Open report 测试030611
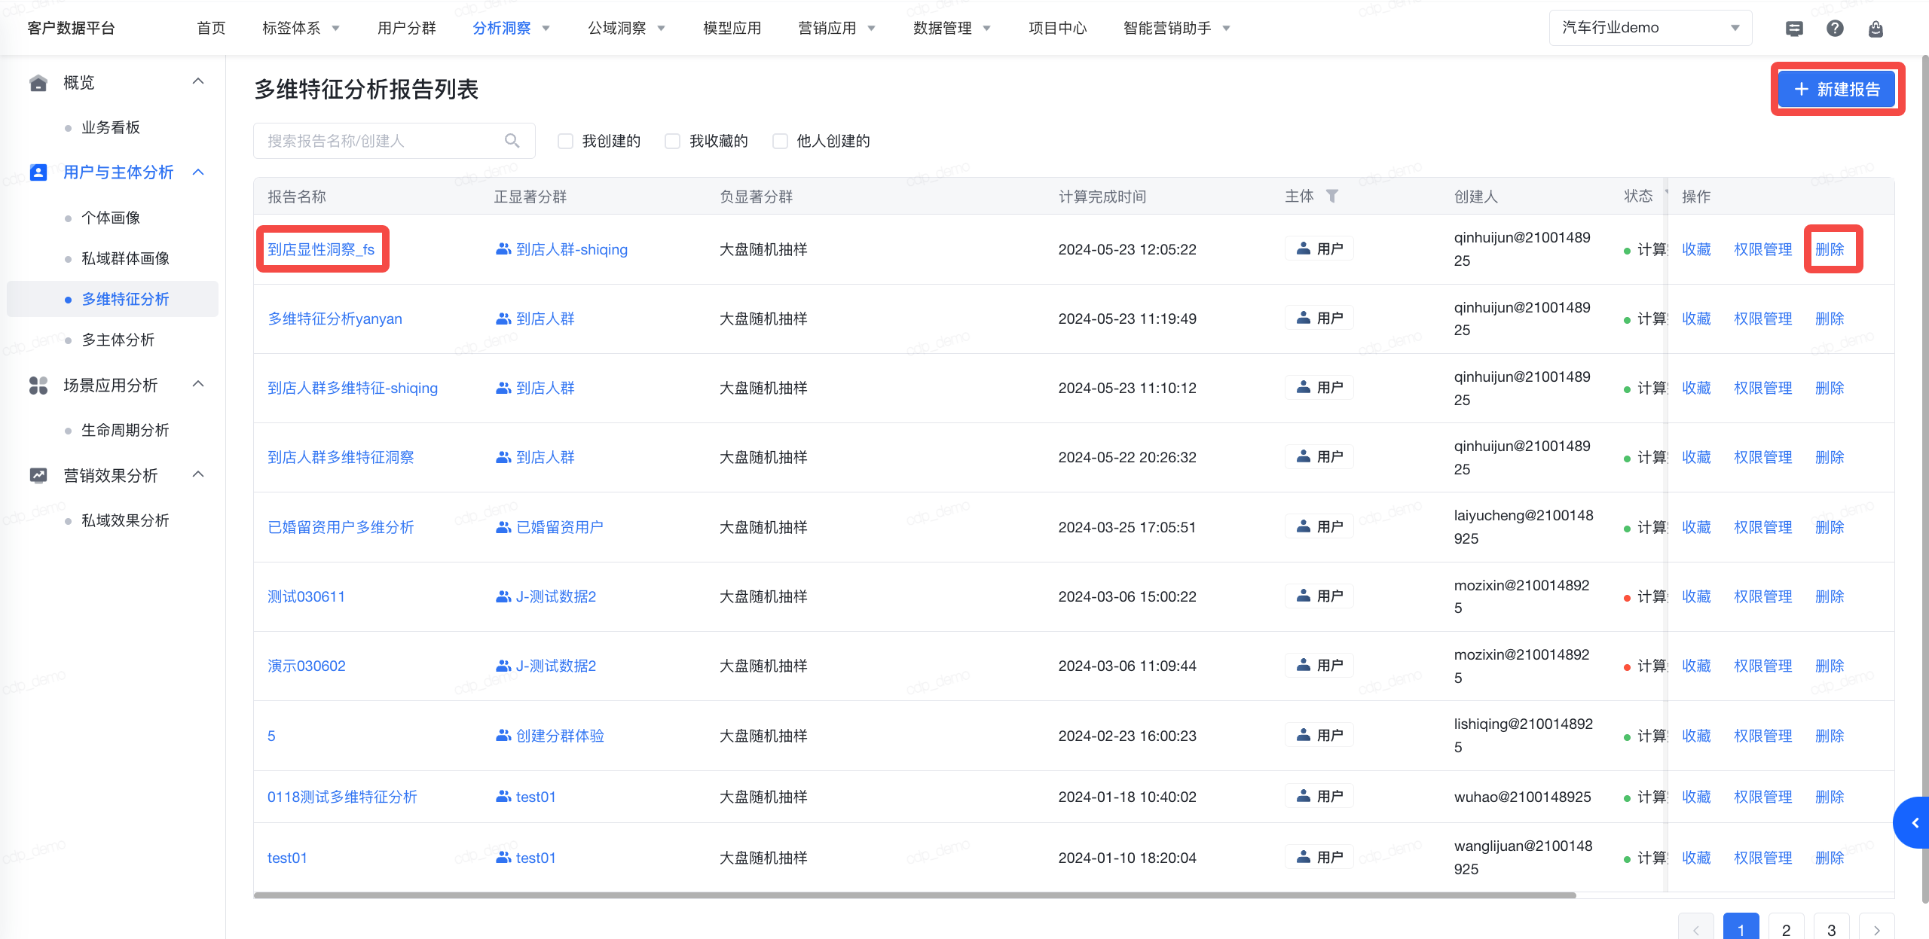 (x=306, y=596)
